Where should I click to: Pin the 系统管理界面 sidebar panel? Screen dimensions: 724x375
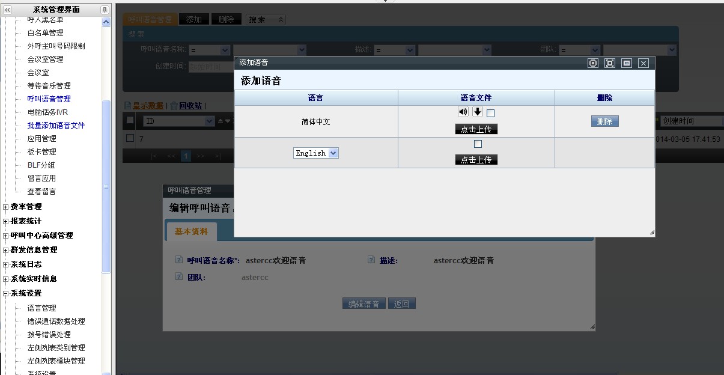105,10
